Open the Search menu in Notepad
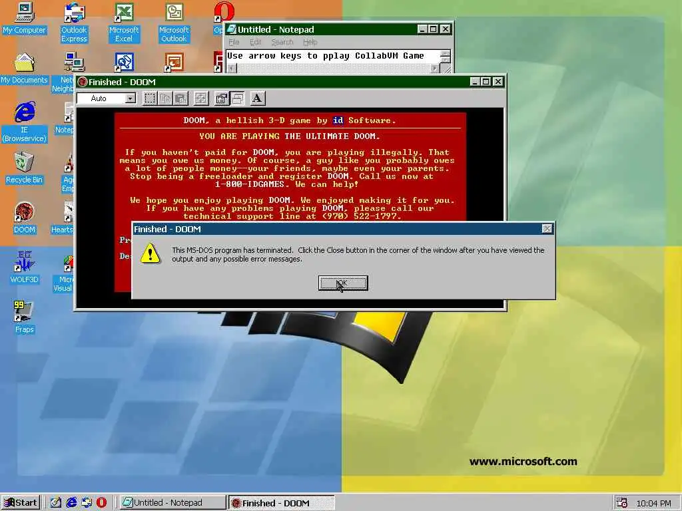 coord(282,42)
